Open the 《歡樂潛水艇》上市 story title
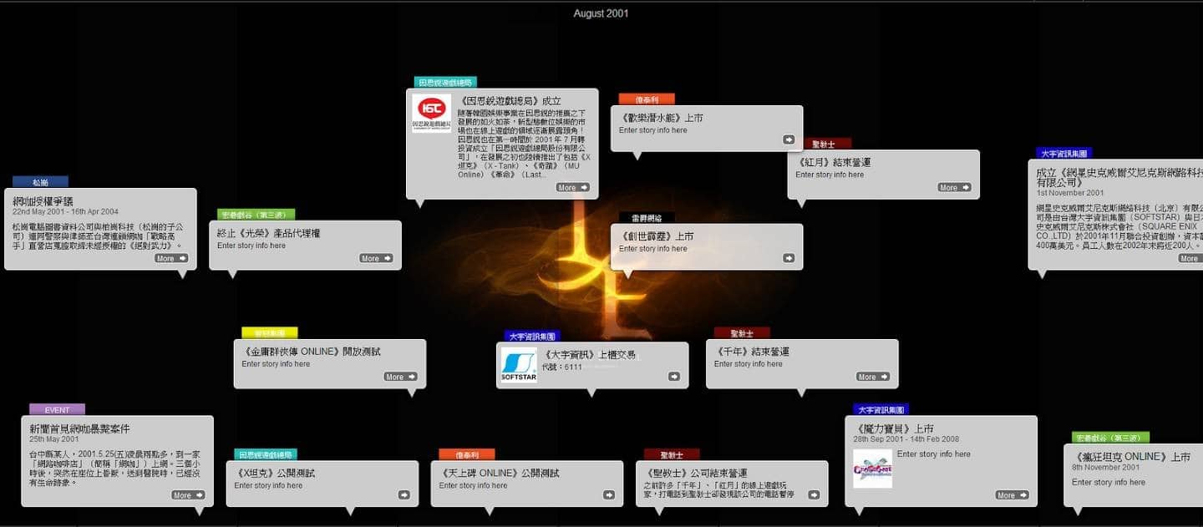 pyautogui.click(x=661, y=118)
